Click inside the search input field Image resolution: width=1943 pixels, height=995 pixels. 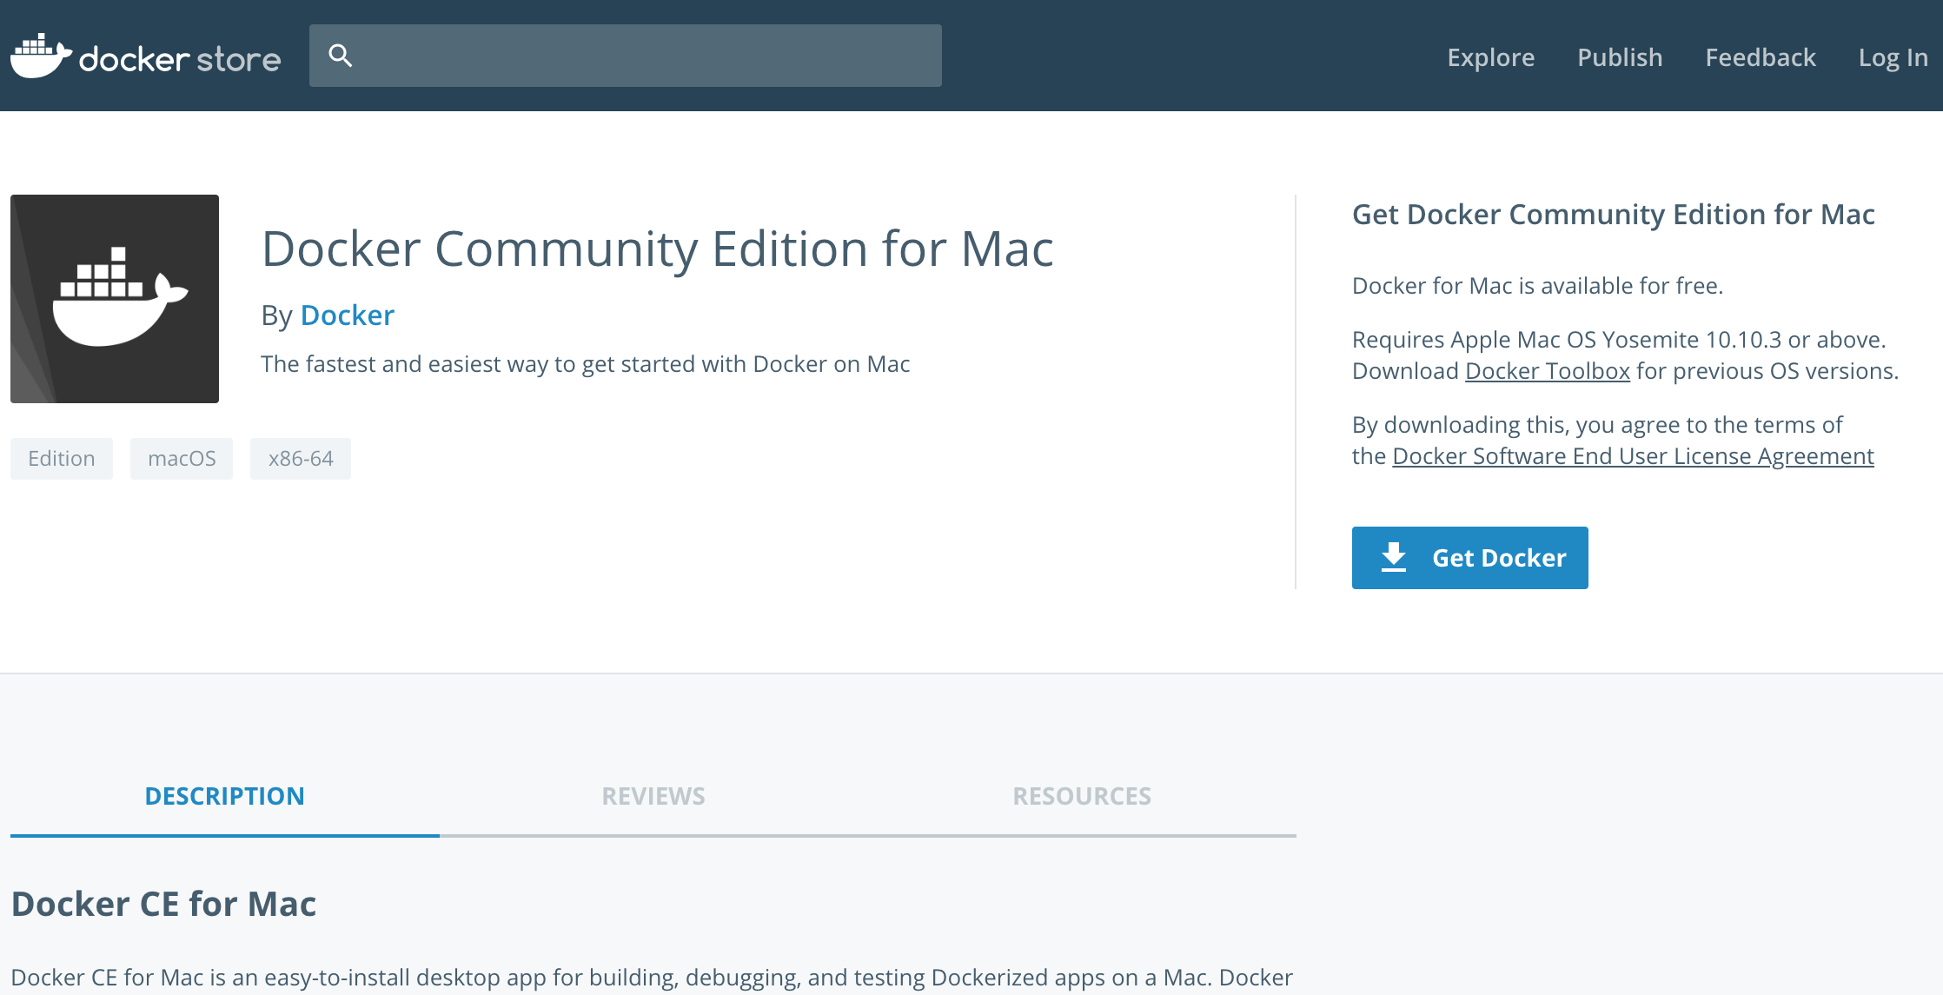click(626, 54)
